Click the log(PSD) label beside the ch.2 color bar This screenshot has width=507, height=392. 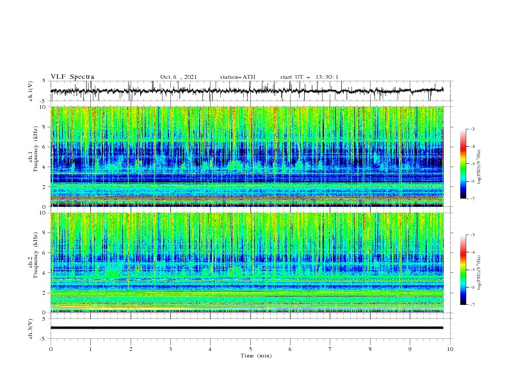click(479, 272)
